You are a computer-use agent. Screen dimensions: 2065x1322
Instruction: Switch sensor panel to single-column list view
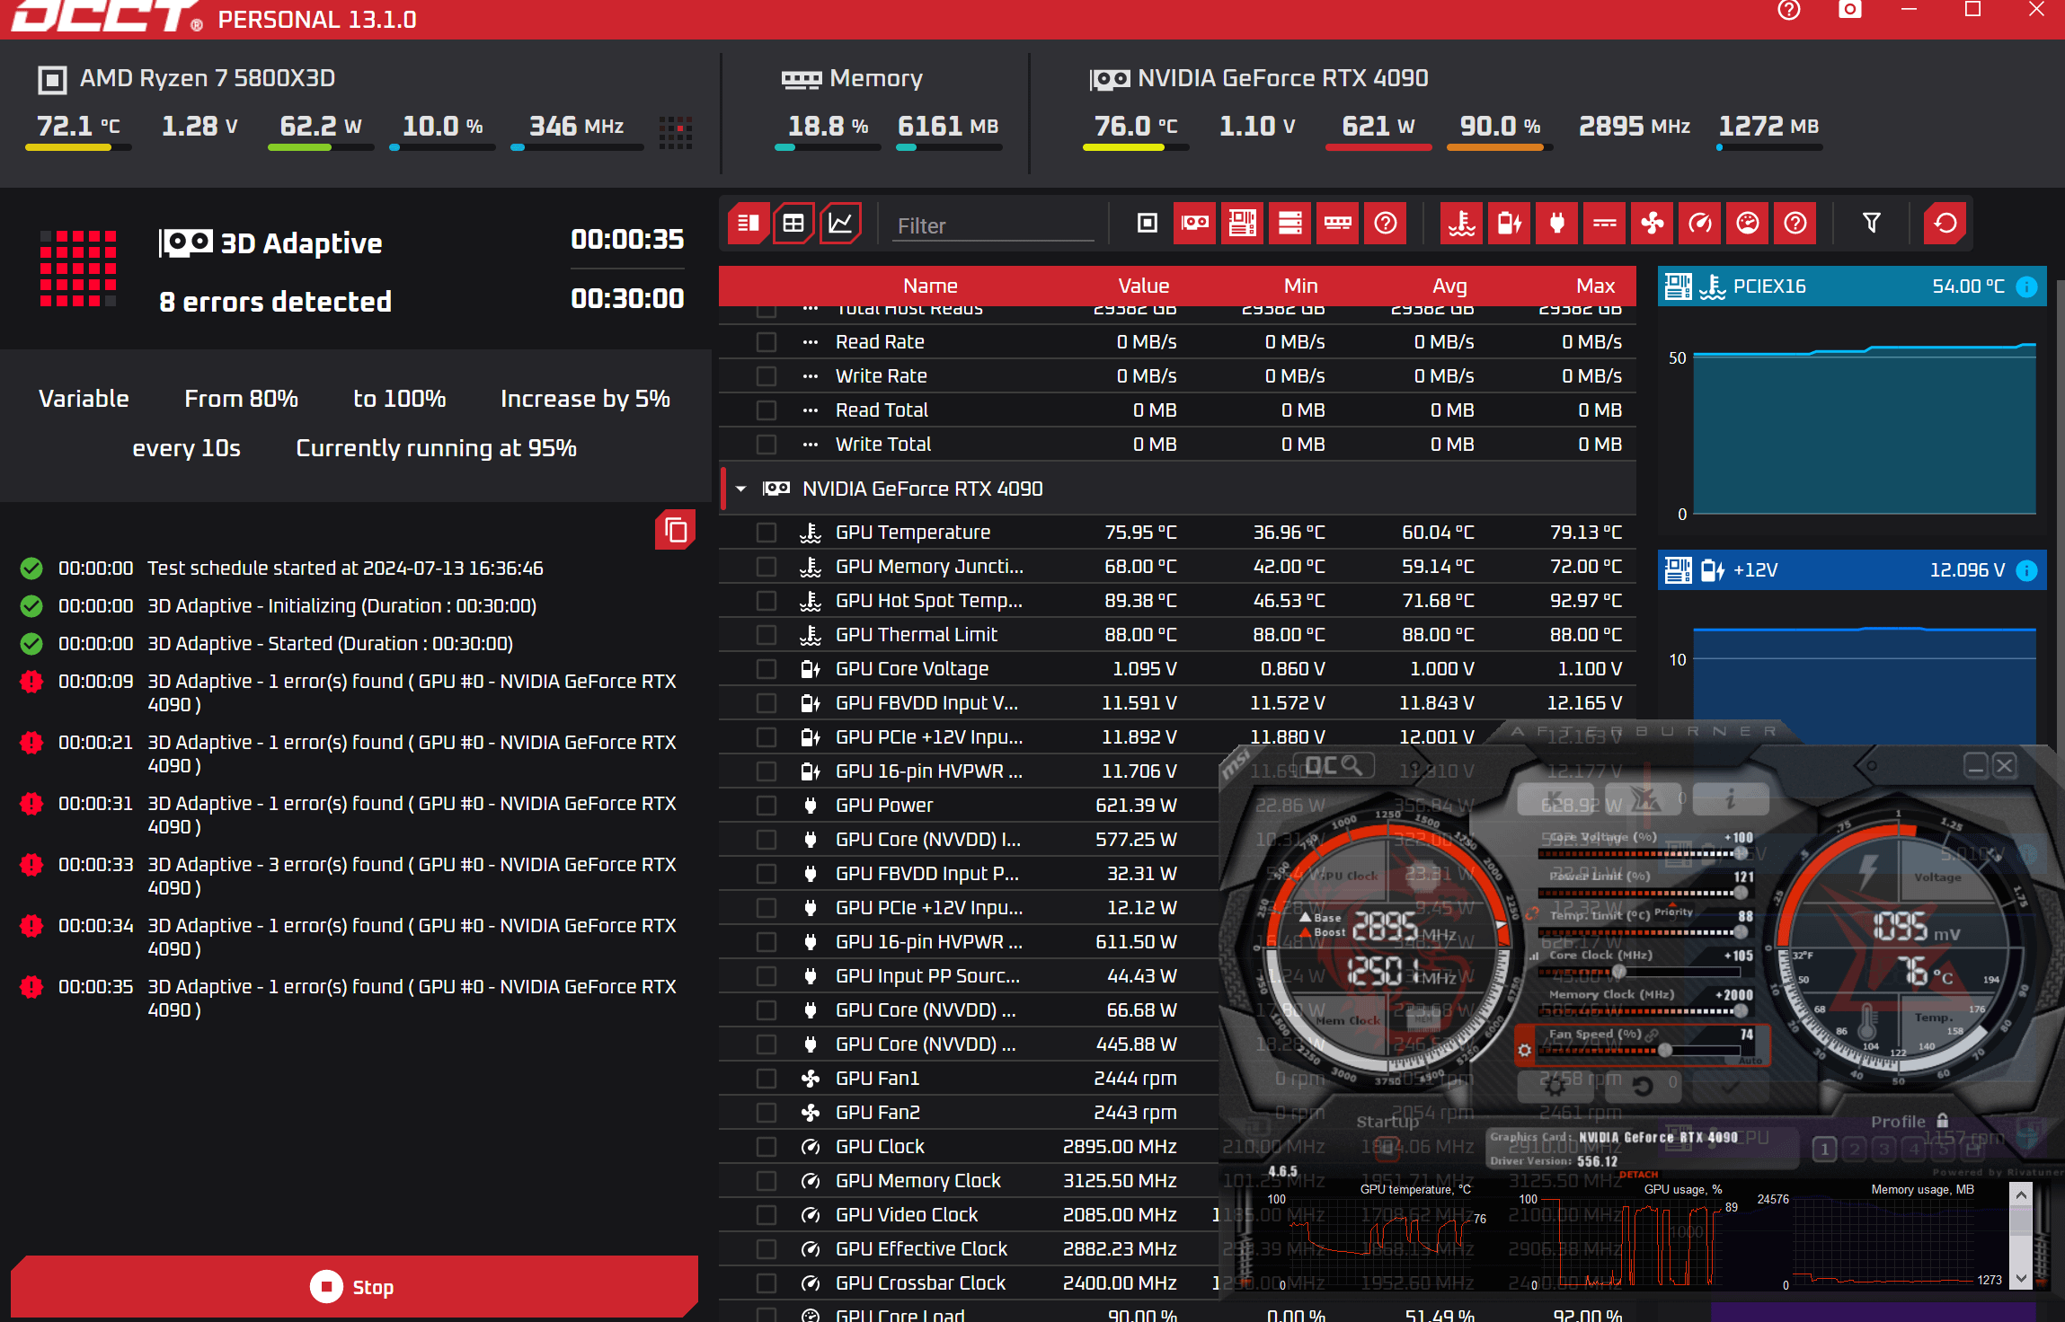pos(748,223)
